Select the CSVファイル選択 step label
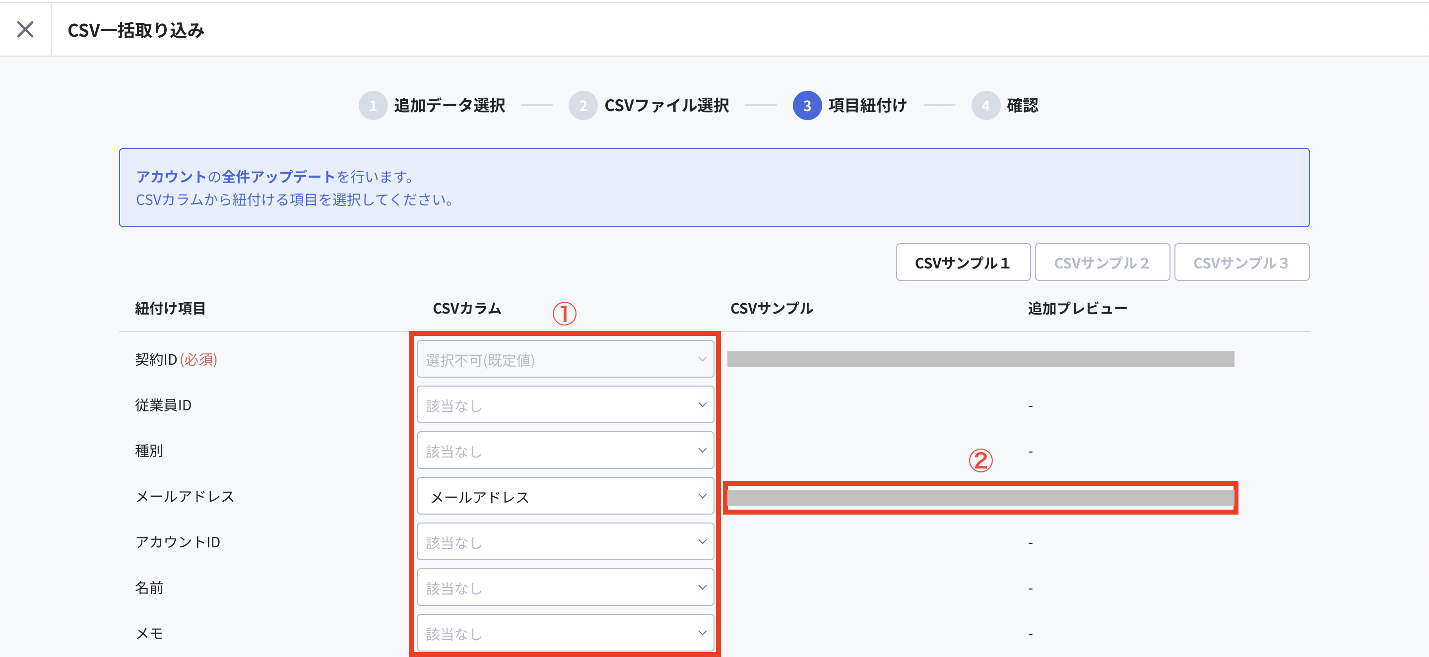This screenshot has width=1429, height=657. (x=666, y=105)
